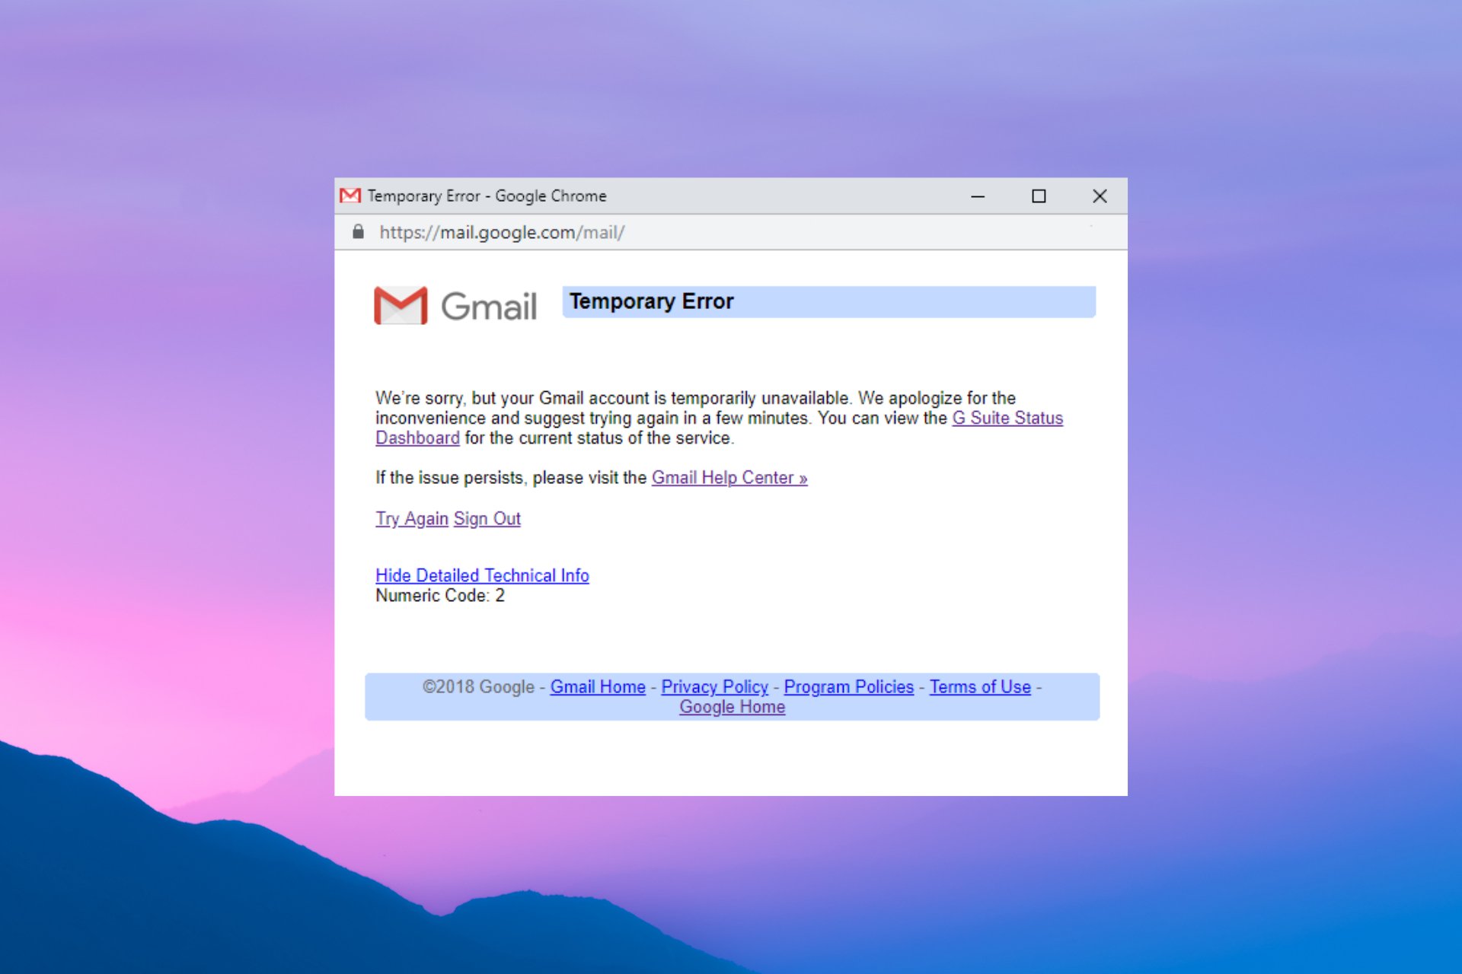Image resolution: width=1462 pixels, height=974 pixels.
Task: Navigate to Gmail Home footer link
Action: tap(596, 687)
